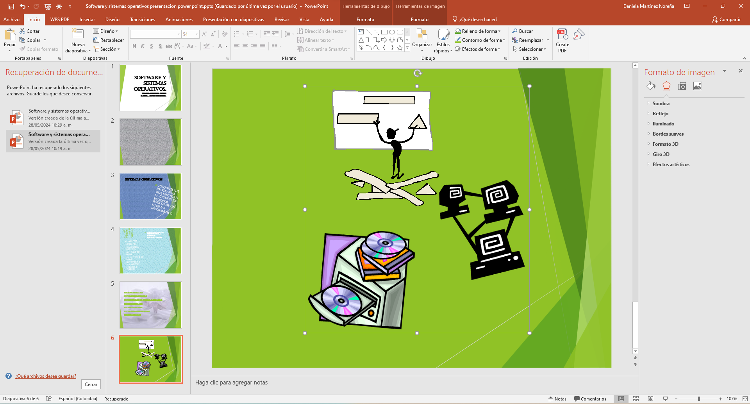Image resolution: width=750 pixels, height=404 pixels.
Task: Switch to the Insertar tab
Action: click(87, 20)
